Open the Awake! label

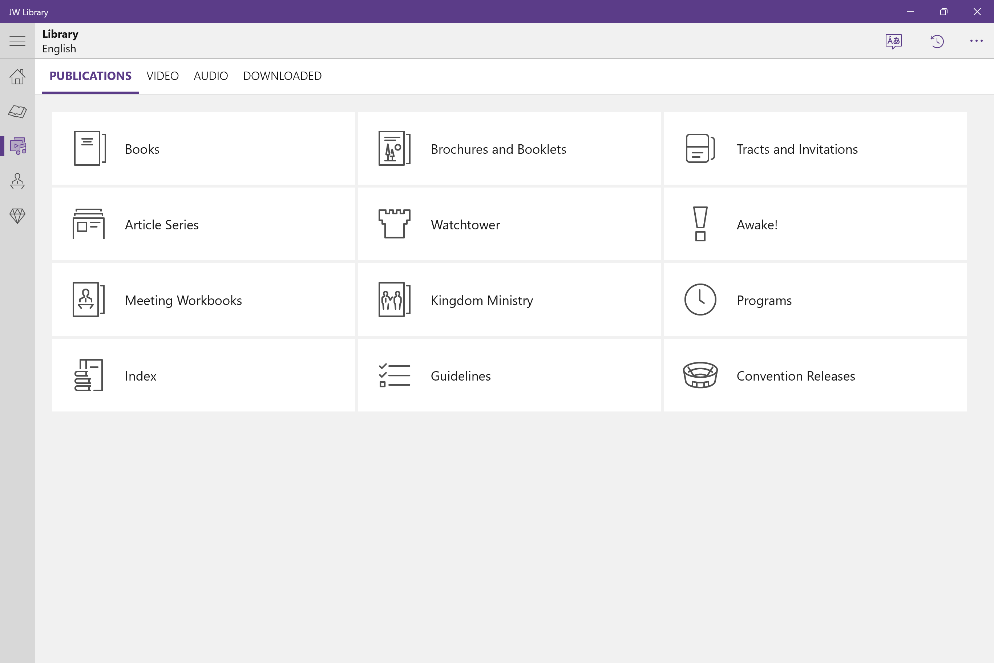(x=757, y=225)
